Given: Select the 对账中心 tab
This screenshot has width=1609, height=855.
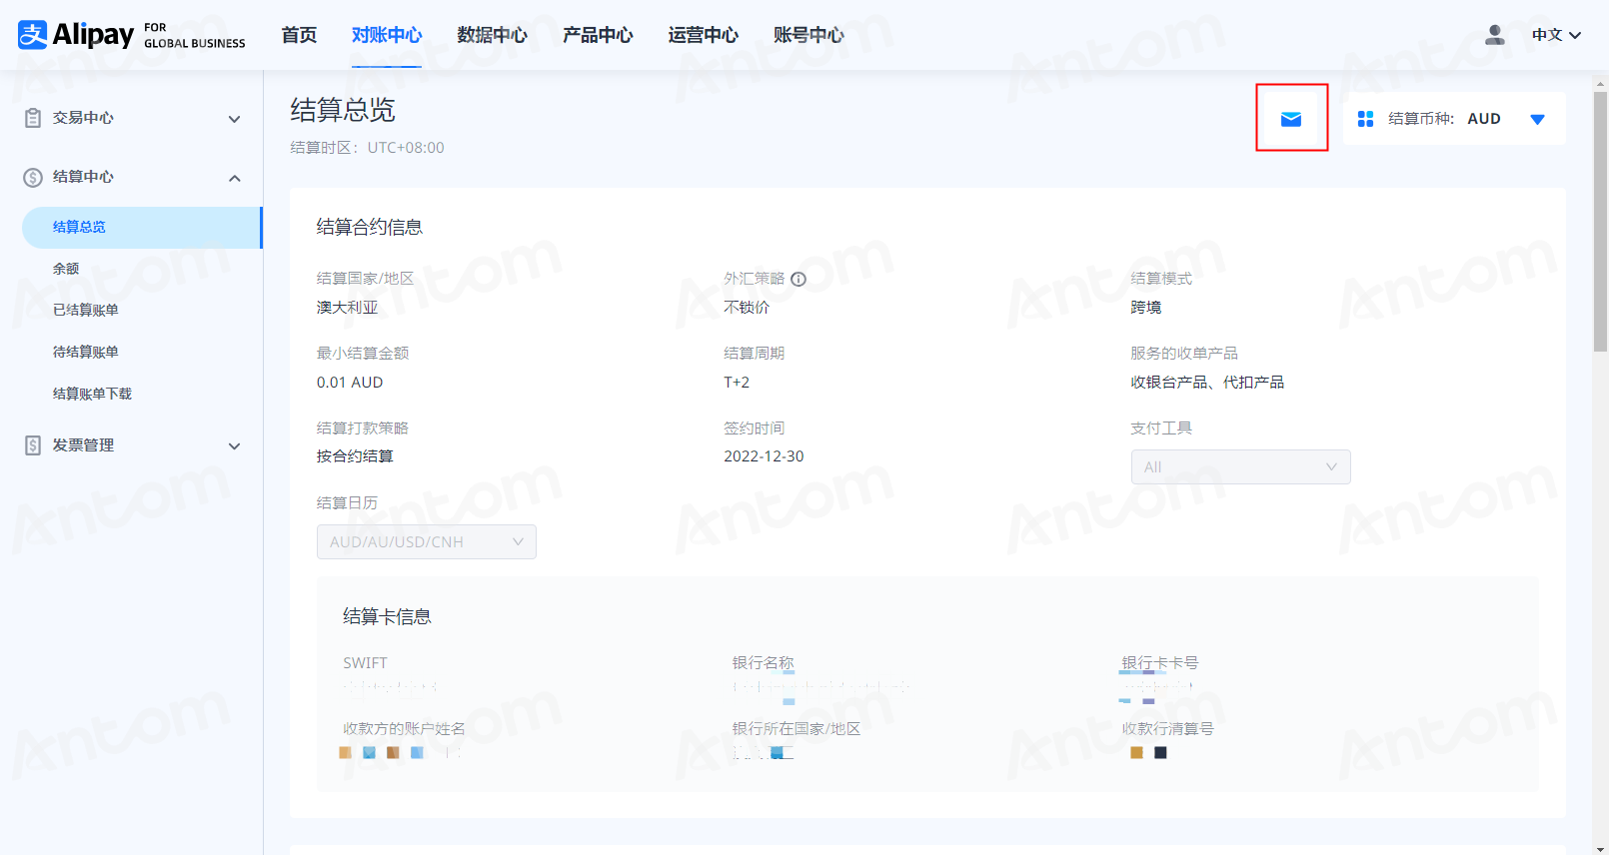Looking at the screenshot, I should pos(387,35).
